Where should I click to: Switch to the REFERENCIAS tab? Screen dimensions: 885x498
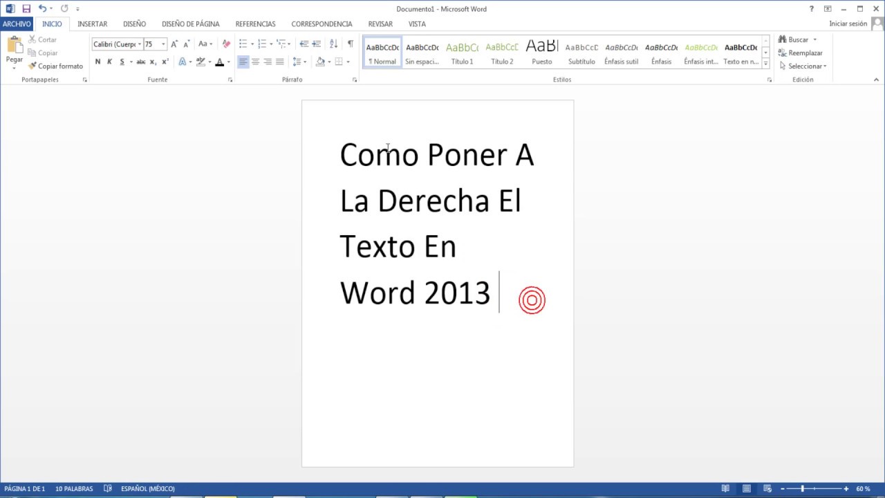(256, 24)
